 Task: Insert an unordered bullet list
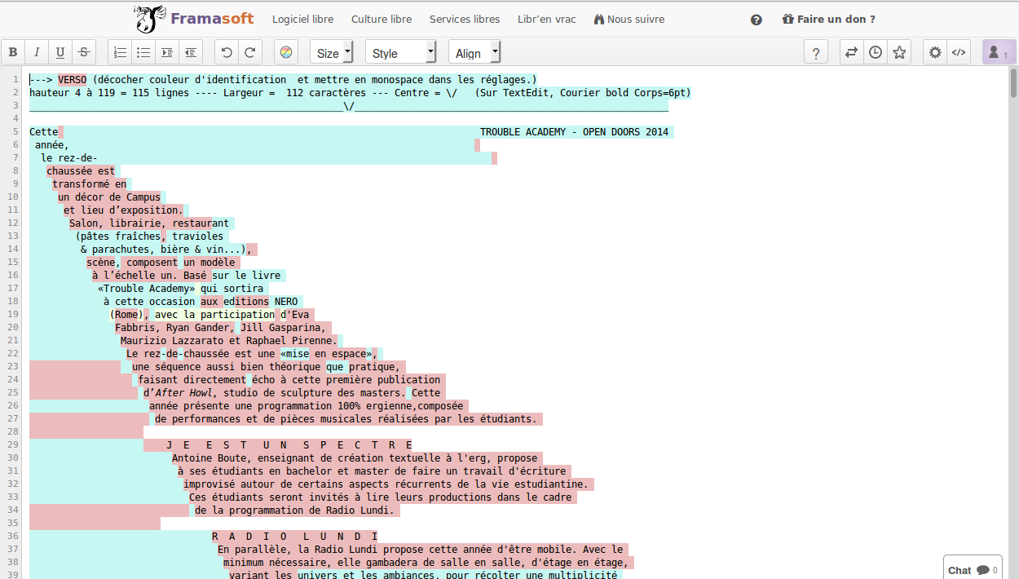tap(143, 52)
